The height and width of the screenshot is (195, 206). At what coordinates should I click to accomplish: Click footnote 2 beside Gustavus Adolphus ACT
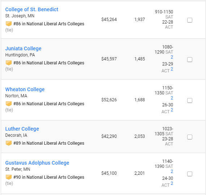click(x=172, y=183)
